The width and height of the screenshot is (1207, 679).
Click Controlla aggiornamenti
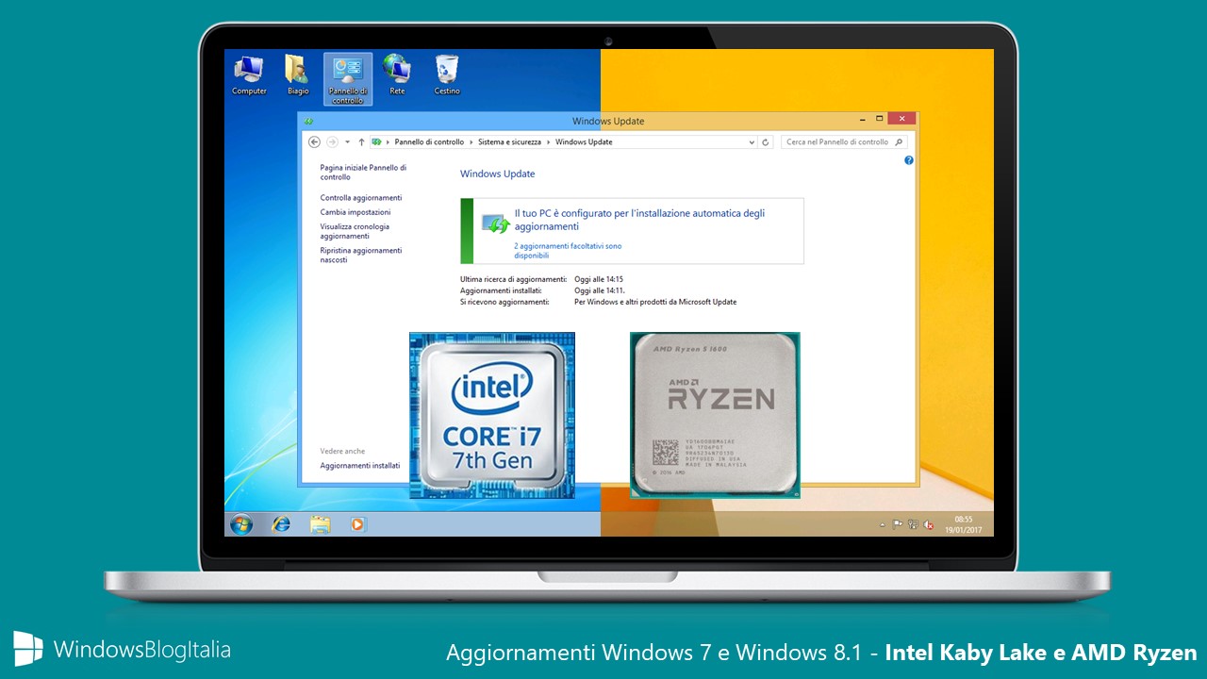[x=361, y=198]
